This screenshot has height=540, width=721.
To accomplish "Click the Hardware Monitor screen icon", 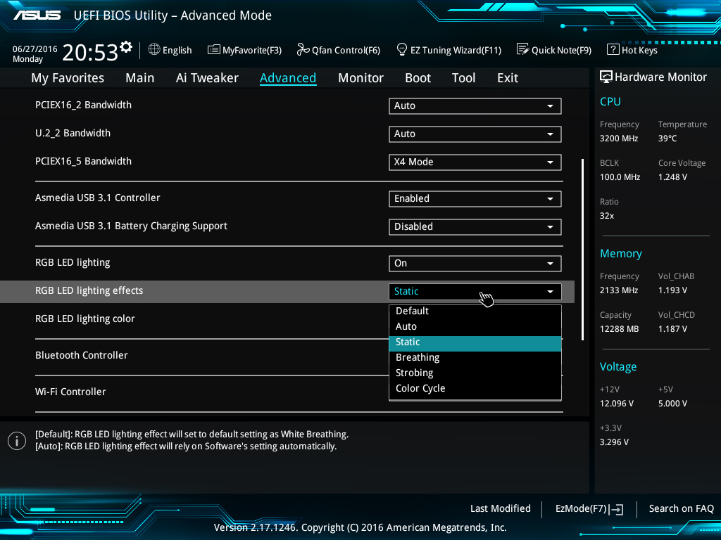I will (x=606, y=77).
